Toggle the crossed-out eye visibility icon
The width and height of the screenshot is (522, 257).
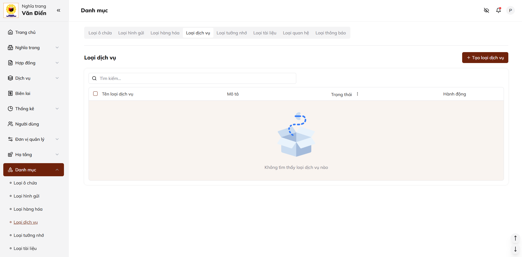coord(486,10)
